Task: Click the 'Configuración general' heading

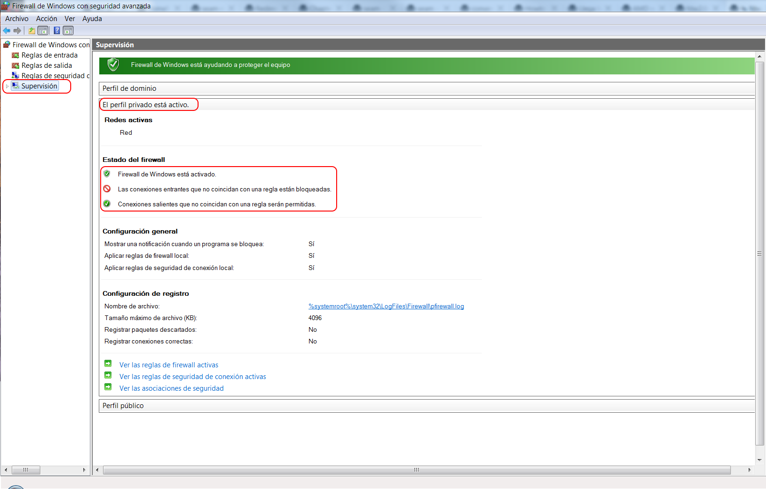Action: [x=140, y=231]
